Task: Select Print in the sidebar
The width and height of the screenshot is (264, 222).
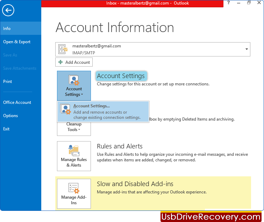Action: tap(8, 82)
